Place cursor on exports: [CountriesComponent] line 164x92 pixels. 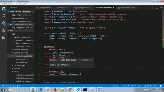[x=65, y=74]
